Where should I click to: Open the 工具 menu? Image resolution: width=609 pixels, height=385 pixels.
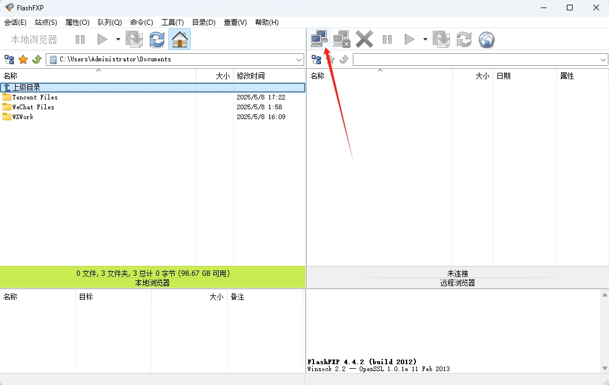[x=172, y=22]
